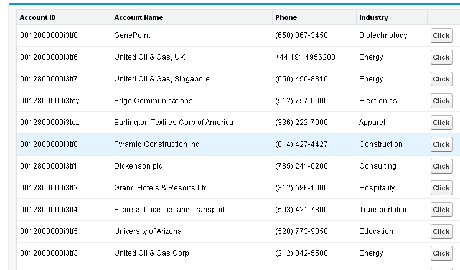Select account ID 0012800000i3tf1 cell
Viewport: 460px width, 270px height.
click(x=49, y=166)
